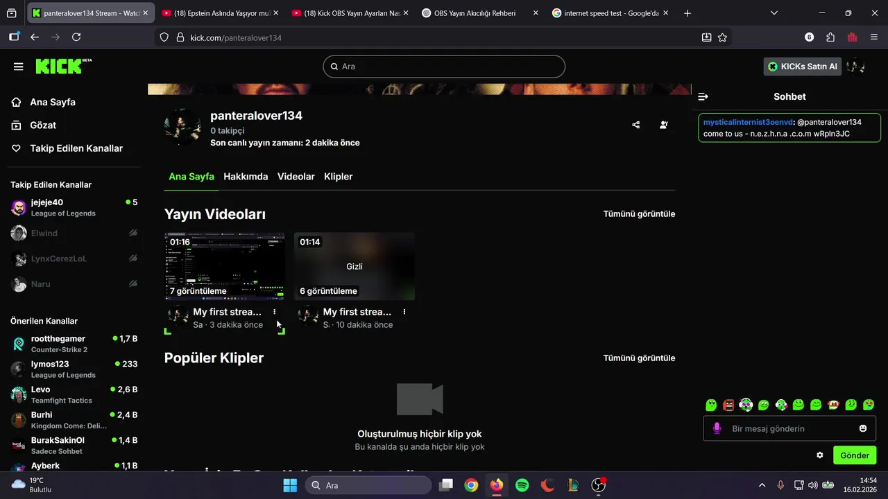Open OBS Studio from the taskbar
Screen dimensions: 888x499
pyautogui.click(x=599, y=485)
